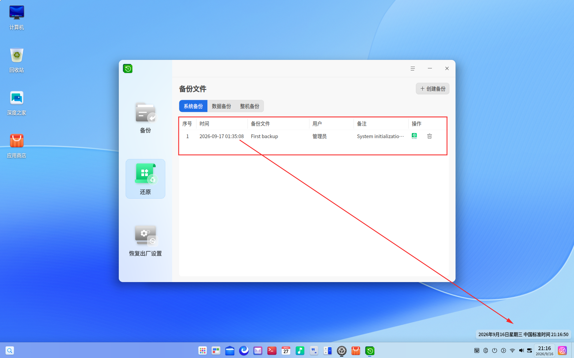
Task: Click the 'System initializatio…' note cell
Action: click(x=380, y=136)
